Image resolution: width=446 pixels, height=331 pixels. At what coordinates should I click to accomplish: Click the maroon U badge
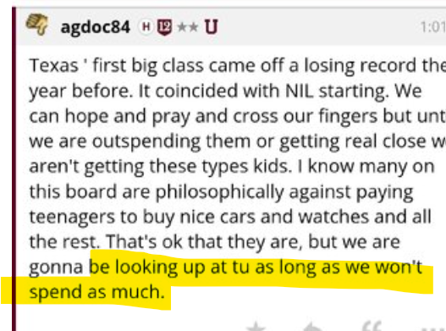[211, 27]
